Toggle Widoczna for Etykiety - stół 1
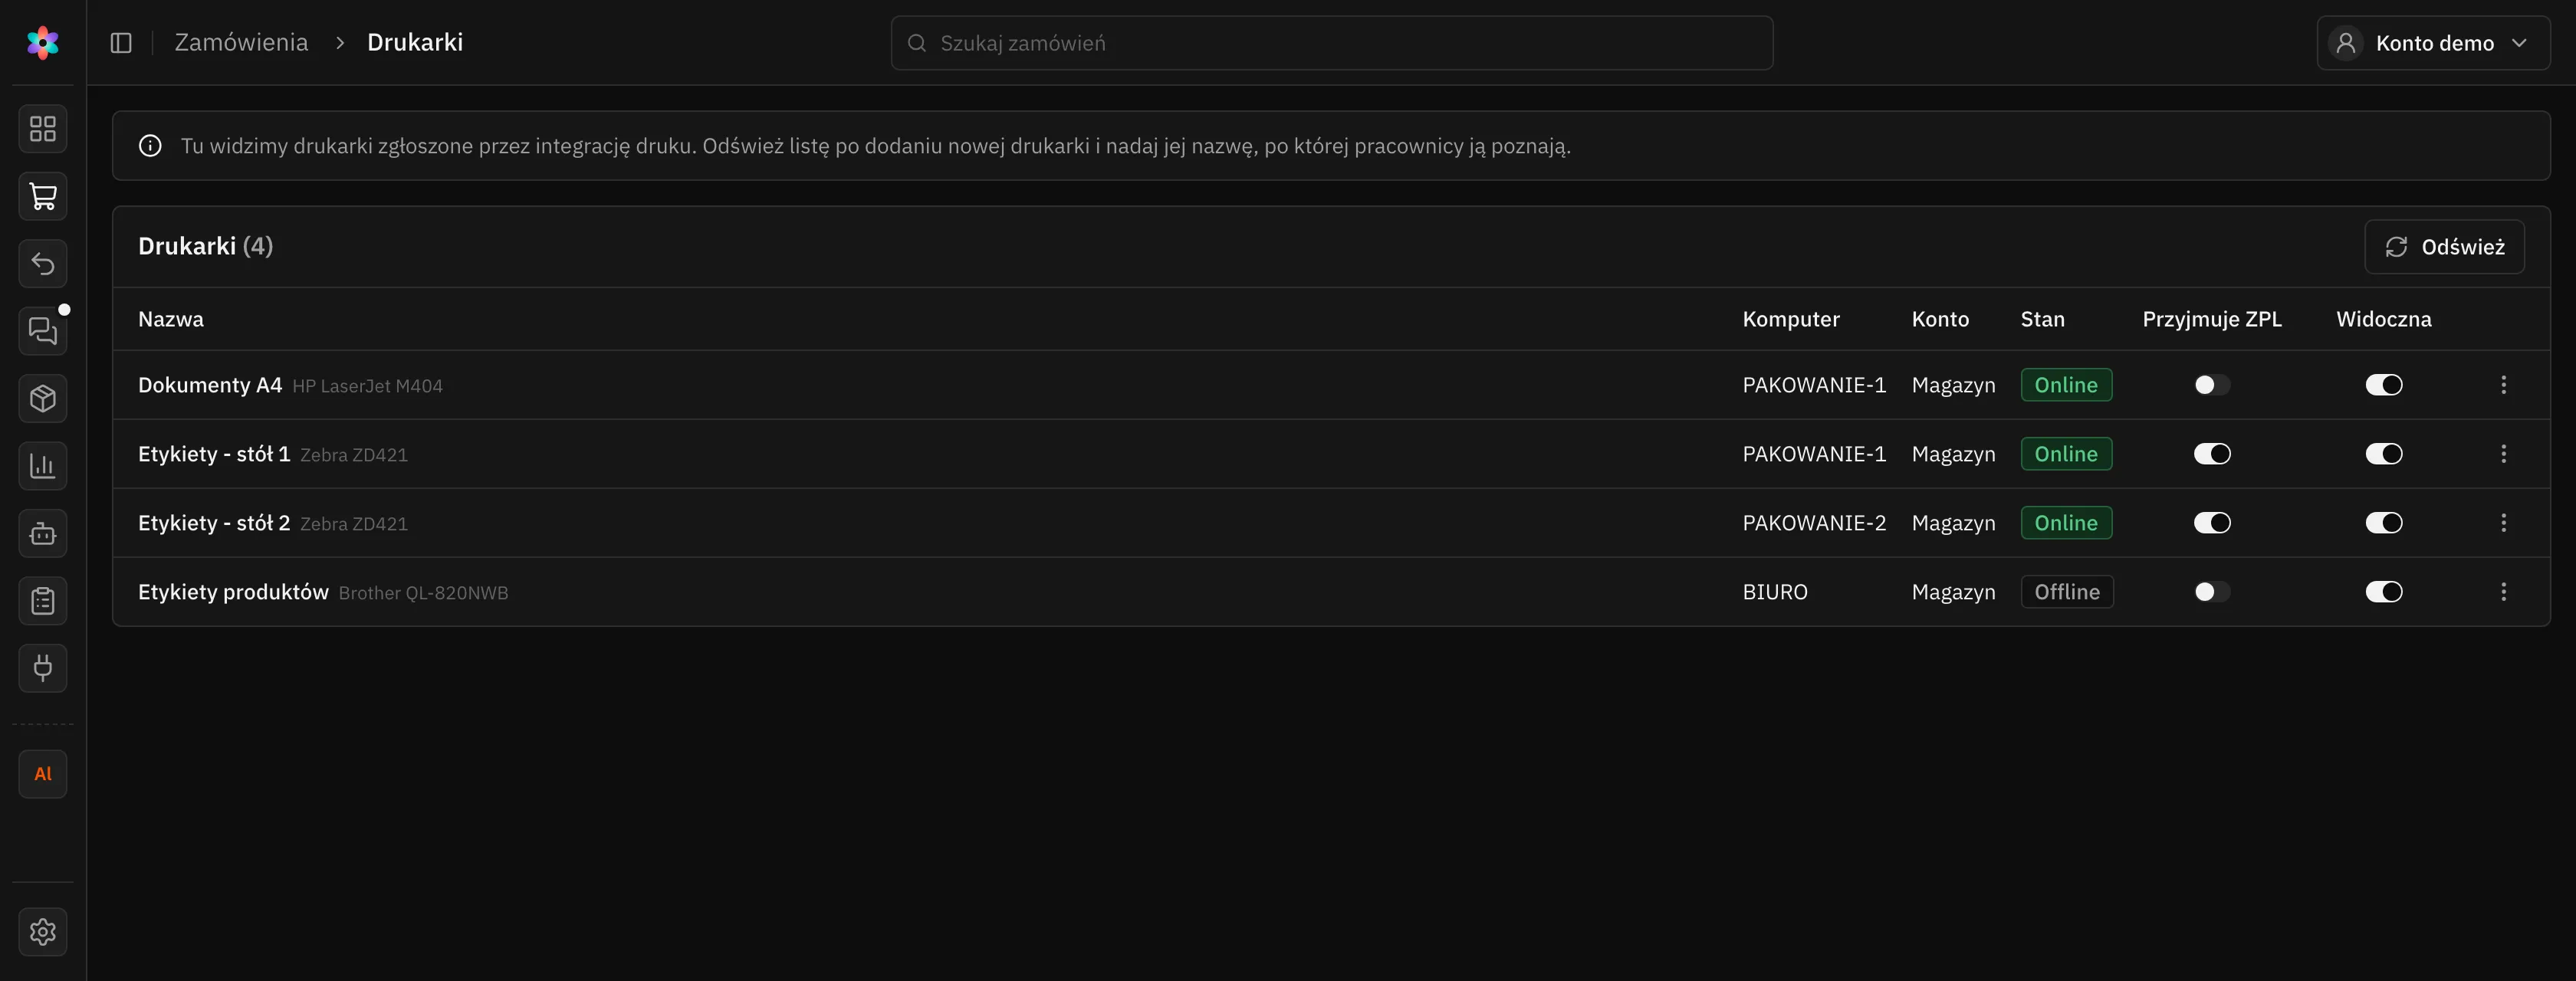Viewport: 2576px width, 981px height. click(2383, 454)
